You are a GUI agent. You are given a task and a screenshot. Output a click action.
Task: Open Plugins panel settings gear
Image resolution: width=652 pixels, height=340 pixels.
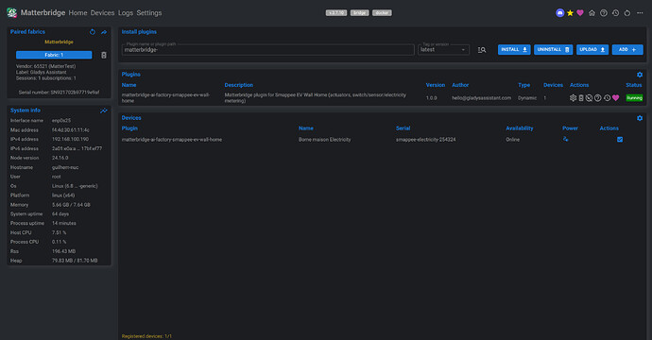tap(640, 75)
